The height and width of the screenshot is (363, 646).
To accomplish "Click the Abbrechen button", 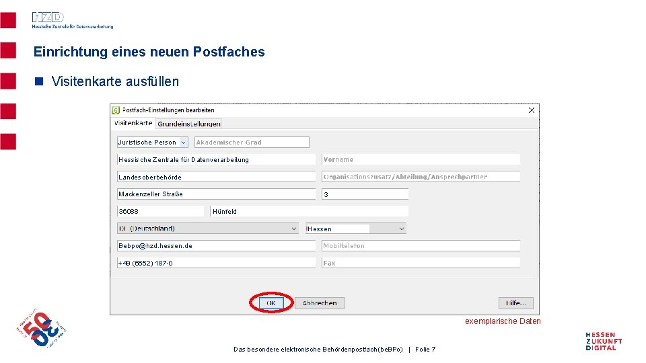I will click(x=319, y=303).
